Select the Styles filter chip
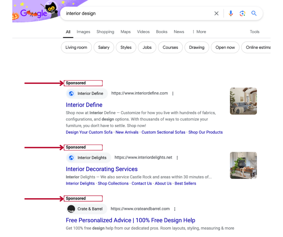Viewport: 283px width, 237px height. tap(126, 48)
